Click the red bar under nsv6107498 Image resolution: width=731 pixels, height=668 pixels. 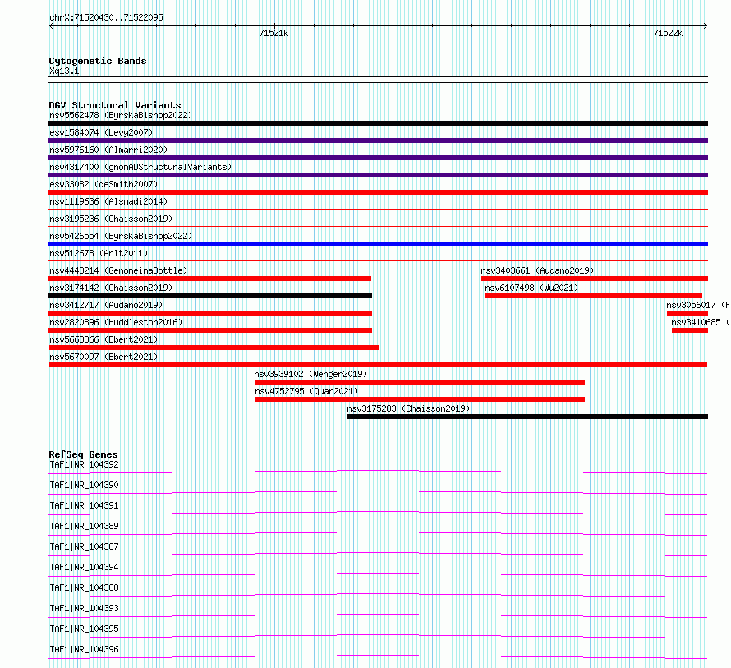pyautogui.click(x=594, y=296)
